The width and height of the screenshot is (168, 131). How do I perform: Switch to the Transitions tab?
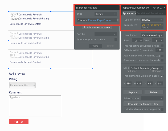157,13
